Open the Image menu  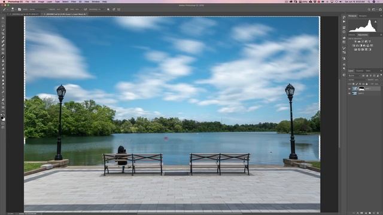click(x=41, y=1)
